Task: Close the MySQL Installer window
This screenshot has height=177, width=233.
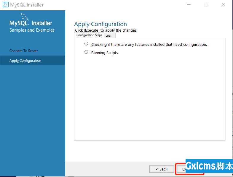Action: coord(223,5)
